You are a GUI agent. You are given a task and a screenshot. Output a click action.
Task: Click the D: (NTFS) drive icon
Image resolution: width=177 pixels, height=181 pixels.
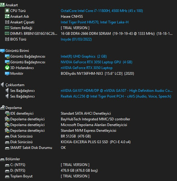click(7, 171)
